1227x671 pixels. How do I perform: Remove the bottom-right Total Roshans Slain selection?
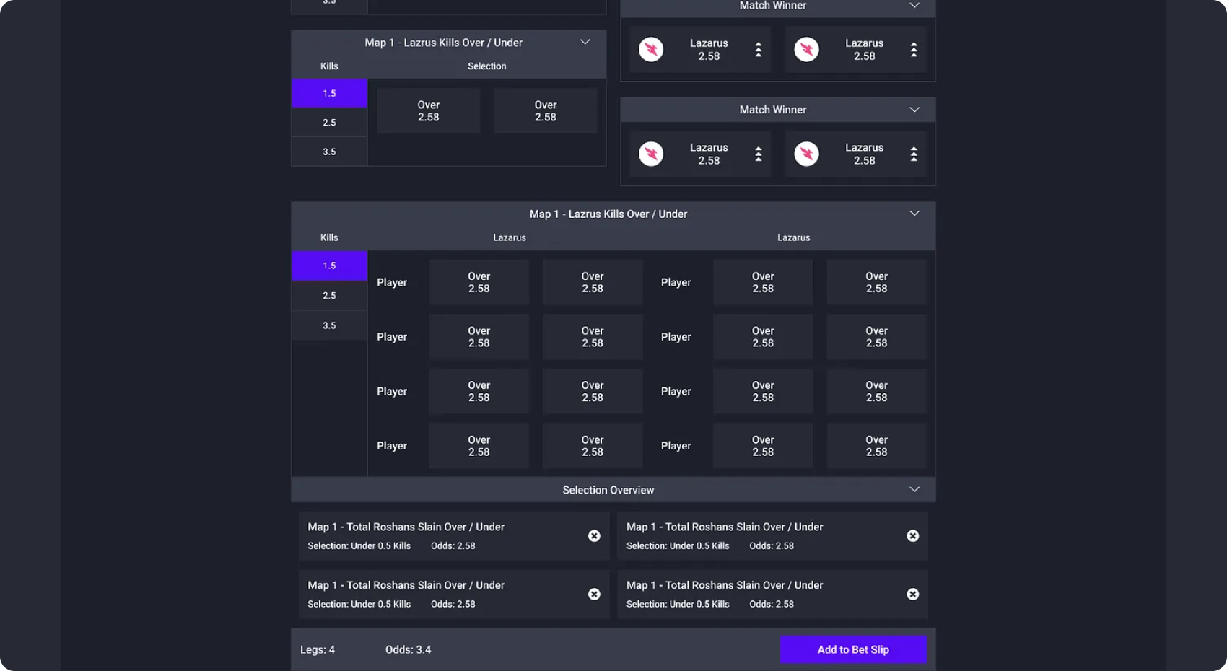(912, 594)
